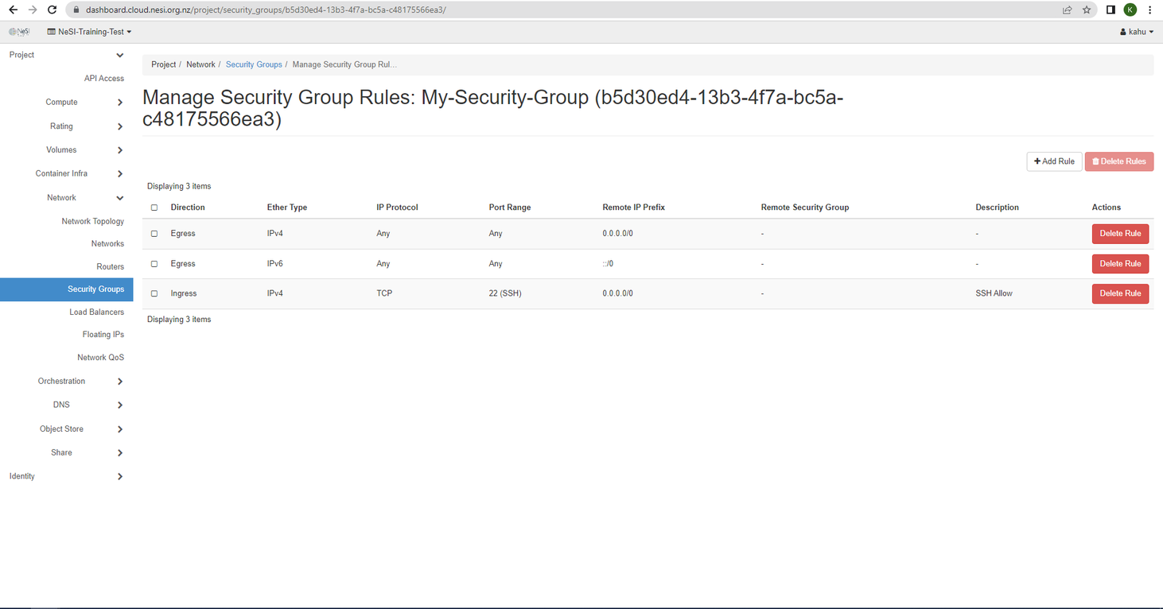The width and height of the screenshot is (1163, 609).
Task: Click the NeSI logo icon
Action: tap(20, 32)
